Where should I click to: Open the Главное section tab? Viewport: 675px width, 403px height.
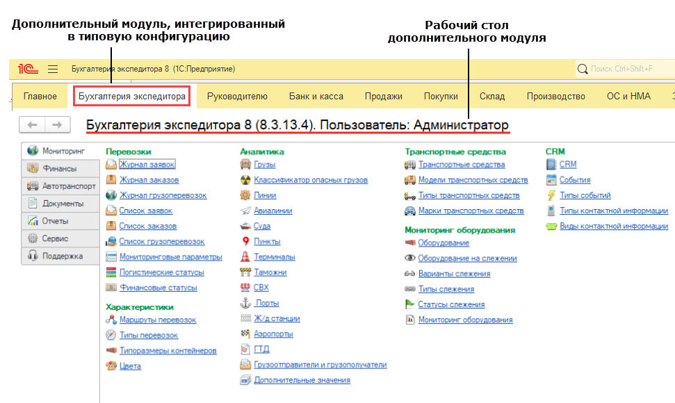(x=40, y=97)
